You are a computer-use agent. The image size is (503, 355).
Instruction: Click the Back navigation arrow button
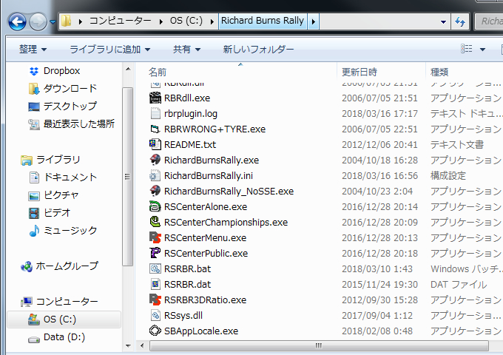17,21
